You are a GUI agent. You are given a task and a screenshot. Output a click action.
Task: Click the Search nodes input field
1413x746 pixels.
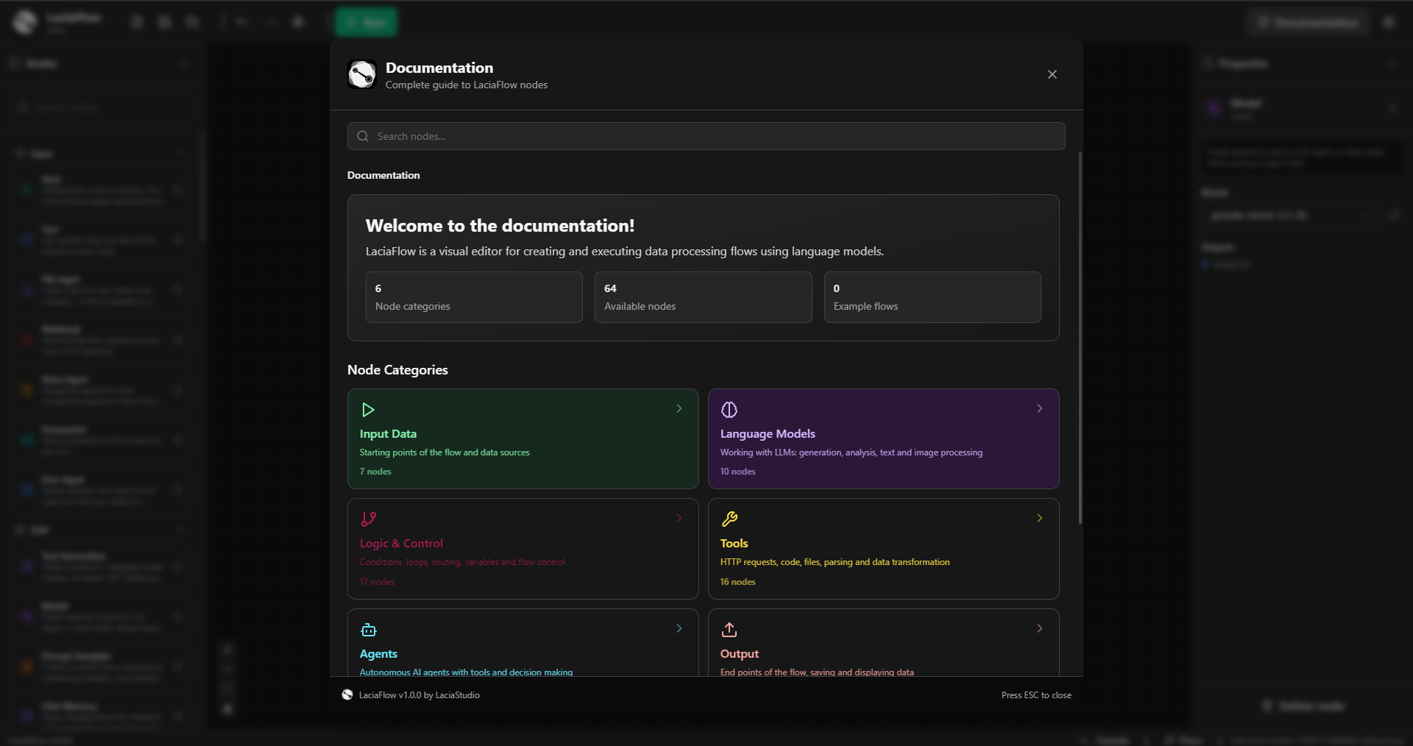[x=705, y=136]
